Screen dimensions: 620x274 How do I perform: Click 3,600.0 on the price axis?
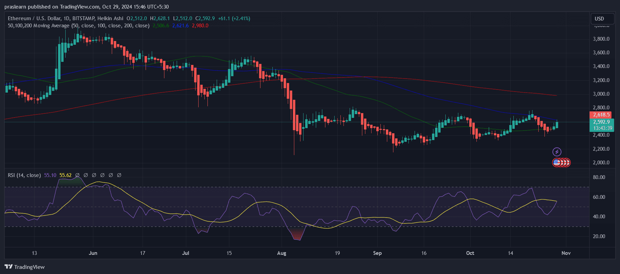[601, 53]
